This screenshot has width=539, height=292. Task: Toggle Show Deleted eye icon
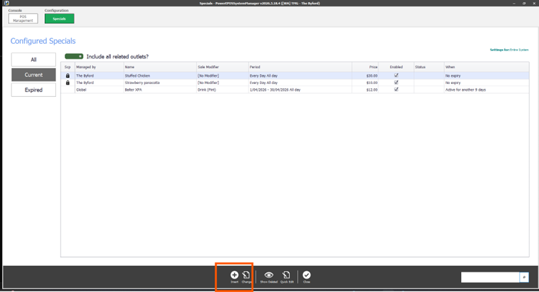tap(269, 275)
